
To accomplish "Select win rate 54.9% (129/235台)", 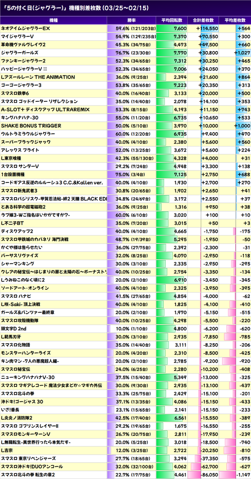I will (x=135, y=37).
